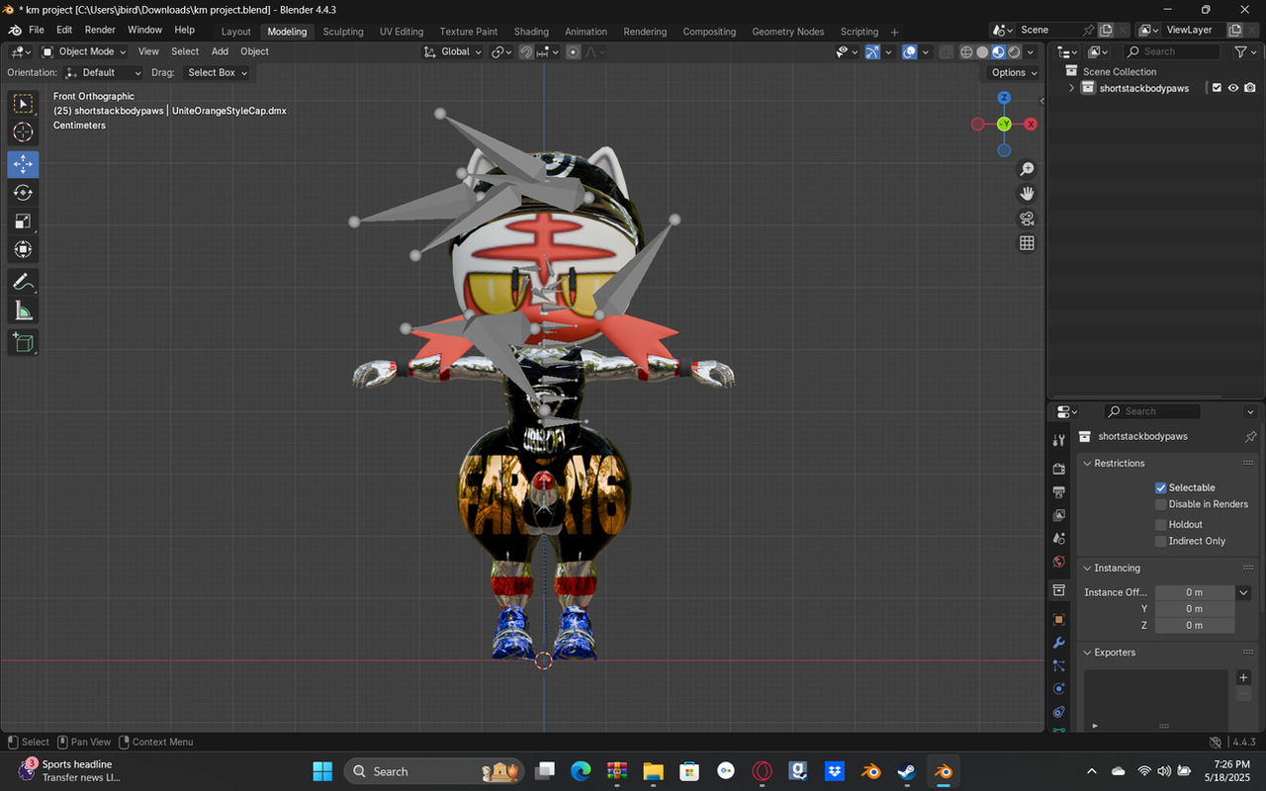Open the Output properties tab
This screenshot has width=1266, height=791.
(x=1058, y=491)
